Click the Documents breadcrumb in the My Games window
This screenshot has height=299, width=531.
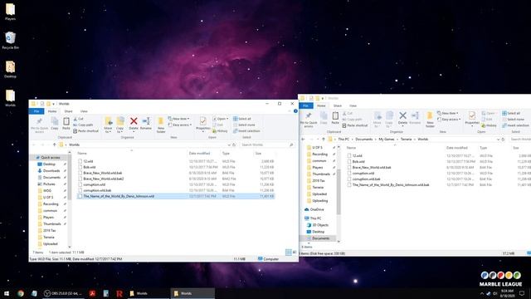364,140
